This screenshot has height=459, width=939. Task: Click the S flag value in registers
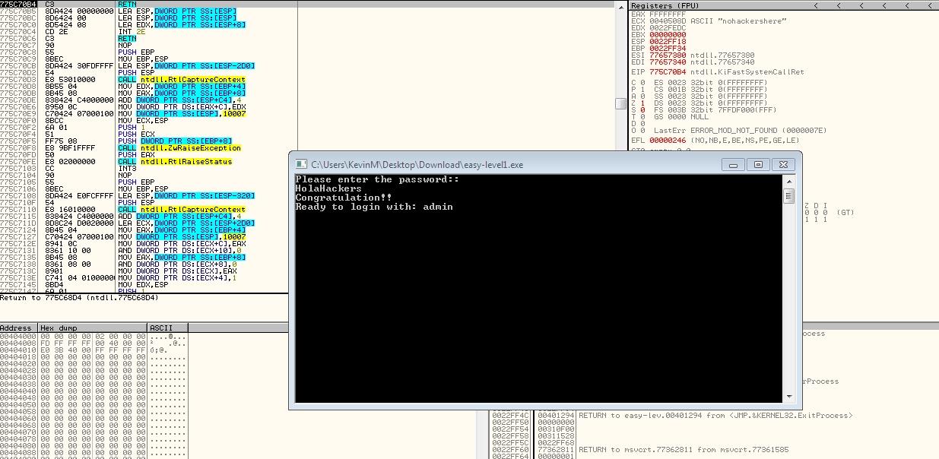[642, 110]
